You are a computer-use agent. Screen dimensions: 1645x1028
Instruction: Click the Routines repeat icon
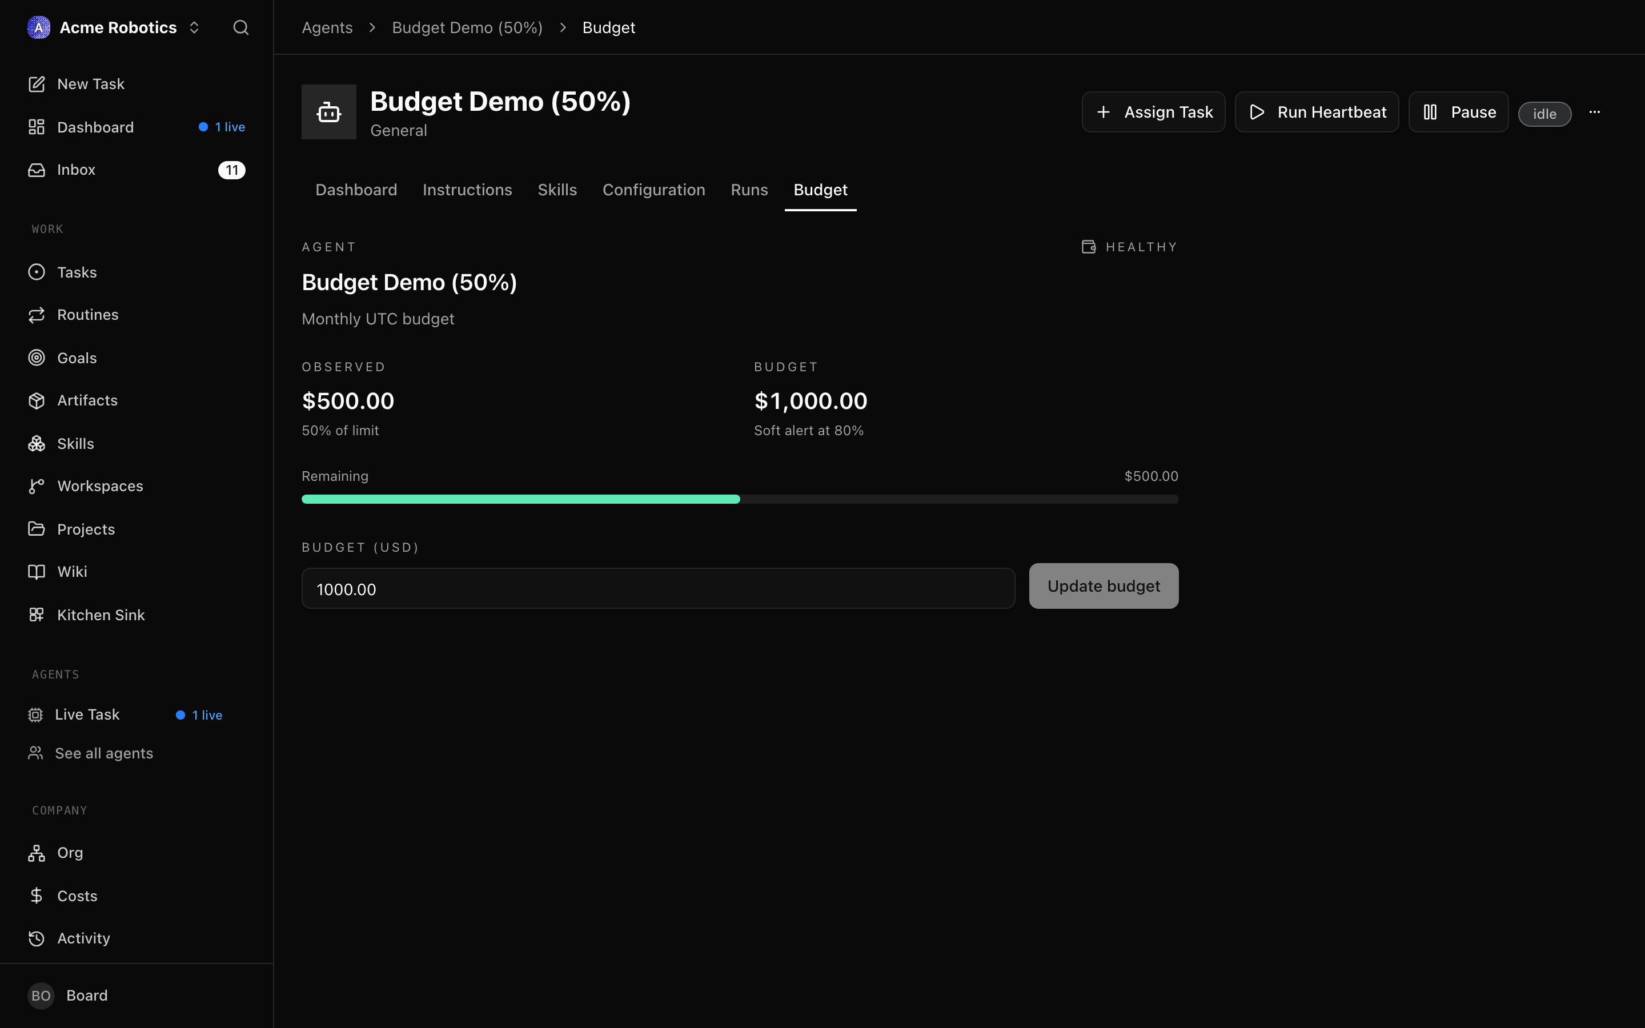click(37, 315)
